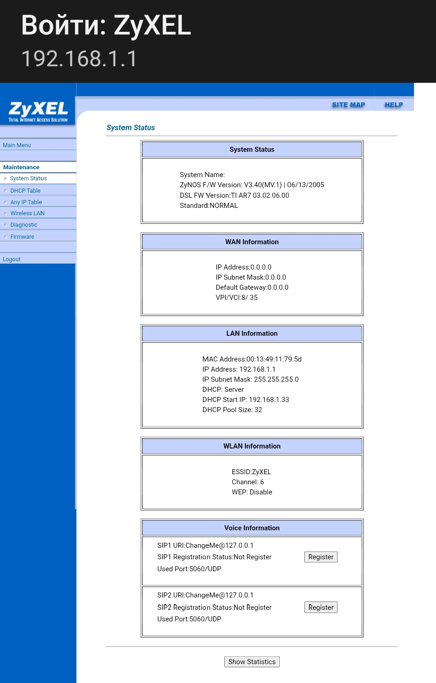Viewport: 436px width, 683px height.
Task: Click the System Name: line
Action: coord(202,175)
